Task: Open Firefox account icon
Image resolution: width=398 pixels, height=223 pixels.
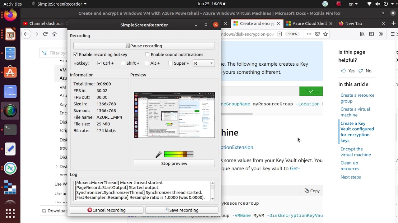Action: pos(381,34)
